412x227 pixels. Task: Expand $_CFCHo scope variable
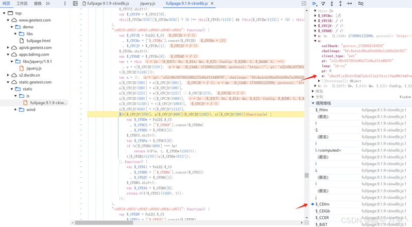pos(315,16)
